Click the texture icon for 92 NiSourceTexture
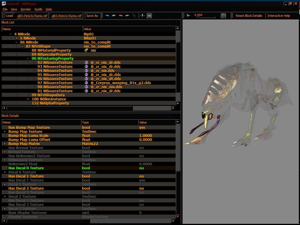 (86, 62)
